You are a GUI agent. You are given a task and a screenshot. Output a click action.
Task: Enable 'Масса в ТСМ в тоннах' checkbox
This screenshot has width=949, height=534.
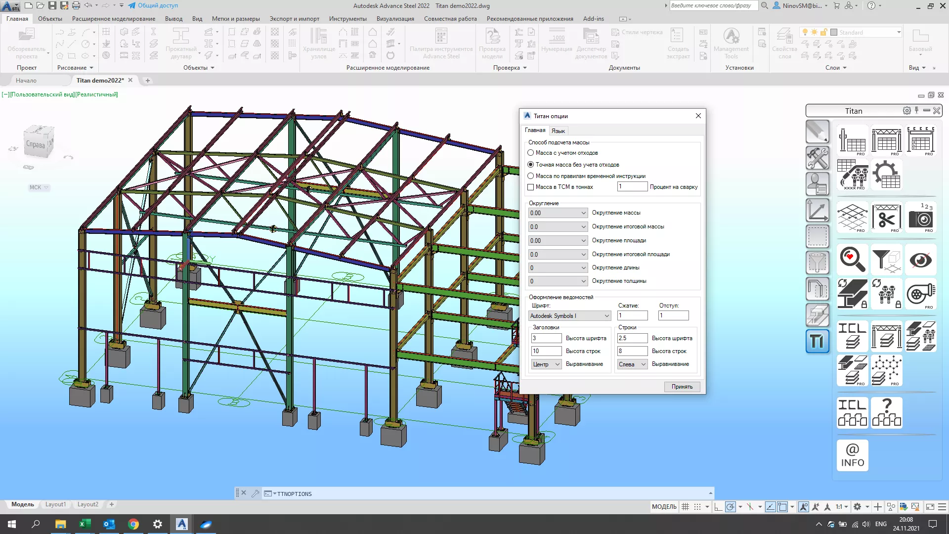(531, 187)
